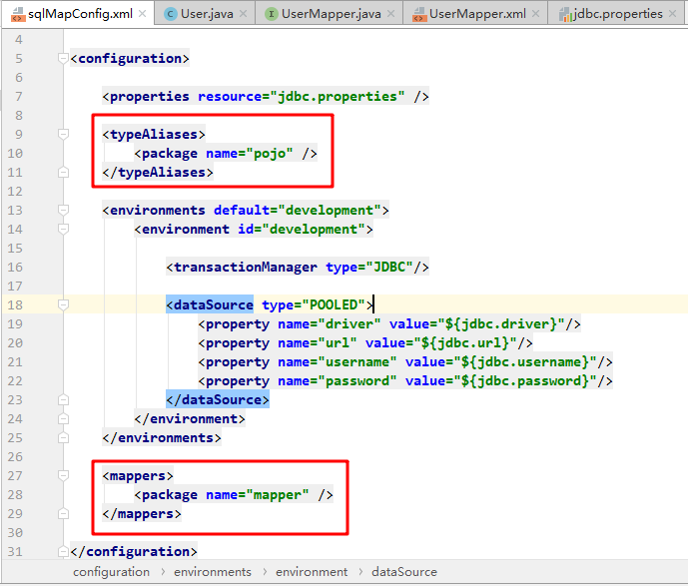Image resolution: width=688 pixels, height=586 pixels.
Task: Click the id="development" attribute on line 14
Action: point(302,229)
